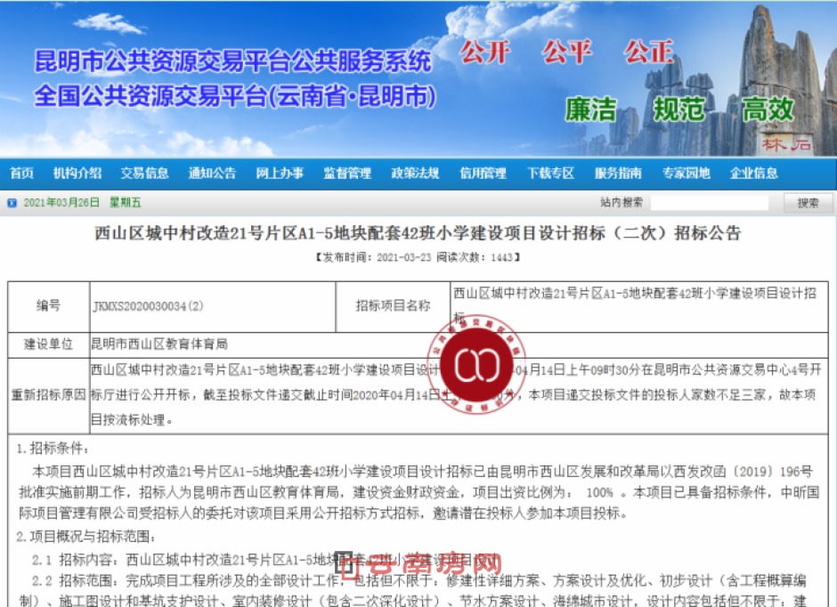Click the 信用管理 navigation item
The height and width of the screenshot is (607, 837).
(x=483, y=174)
